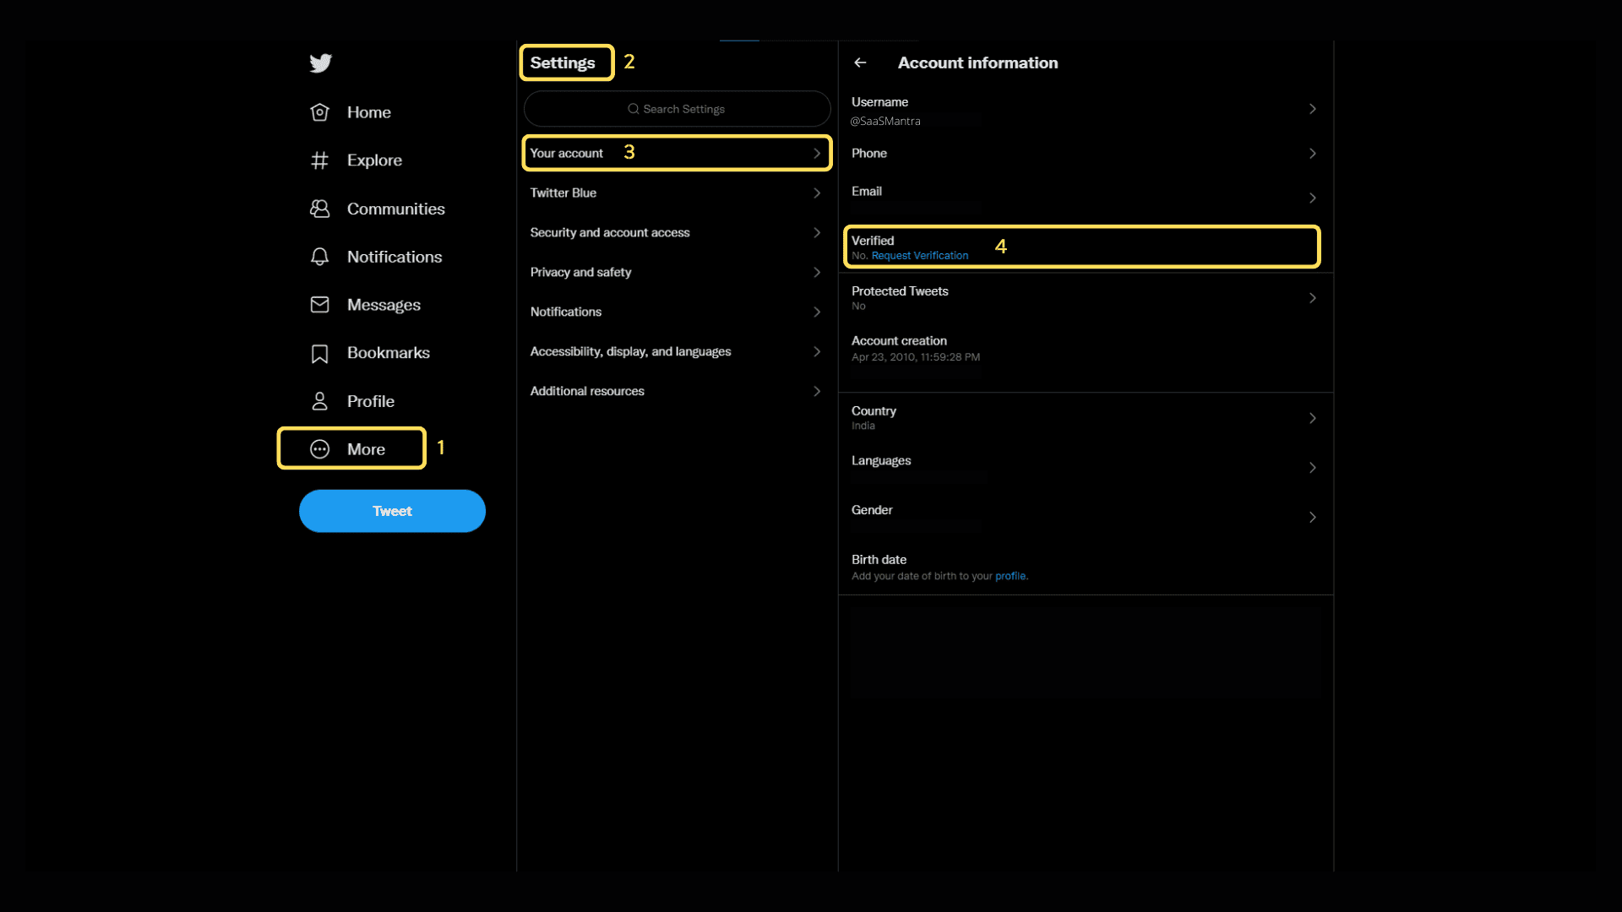Click the Bookmarks ribbon icon
Image resolution: width=1622 pixels, height=912 pixels.
pos(319,354)
